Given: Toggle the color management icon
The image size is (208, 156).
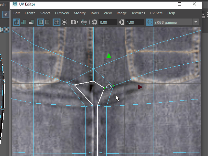Looking at the screenshot, I should (x=149, y=22).
